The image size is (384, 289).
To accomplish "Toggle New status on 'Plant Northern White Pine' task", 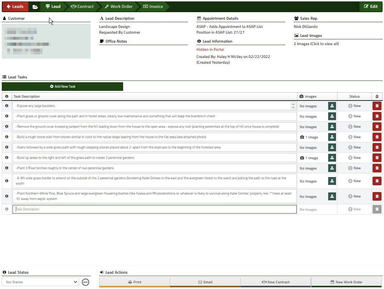I will click(354, 196).
